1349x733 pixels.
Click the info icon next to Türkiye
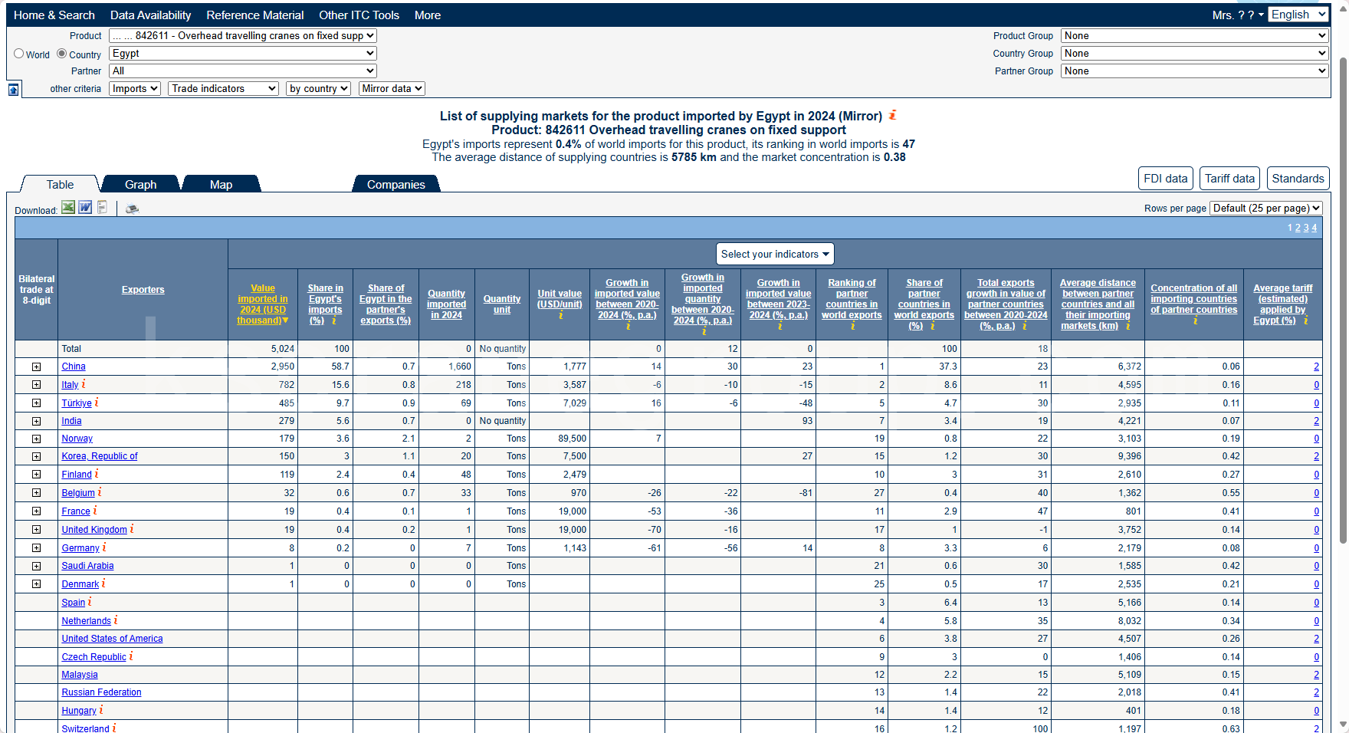tap(97, 403)
